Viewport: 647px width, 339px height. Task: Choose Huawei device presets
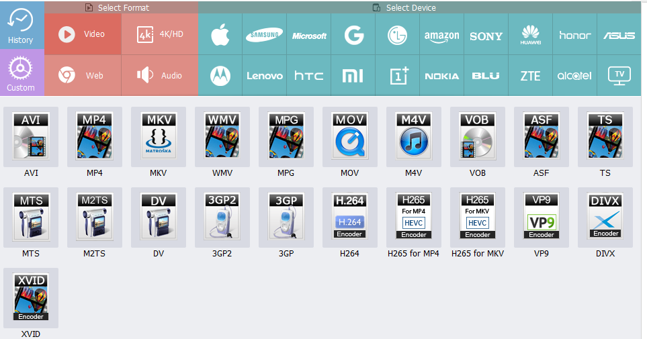coord(530,34)
